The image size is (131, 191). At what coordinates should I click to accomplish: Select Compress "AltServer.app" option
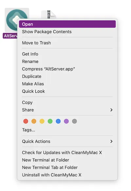67,69
